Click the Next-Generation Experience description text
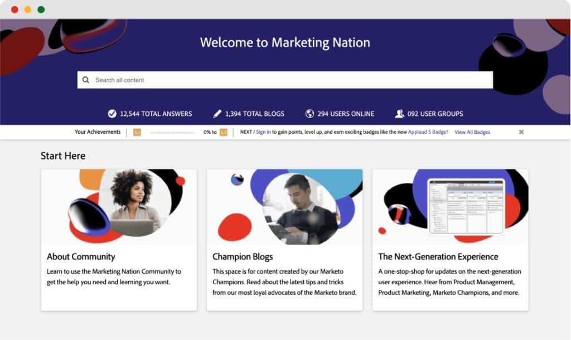This screenshot has width=571, height=340. 450,282
